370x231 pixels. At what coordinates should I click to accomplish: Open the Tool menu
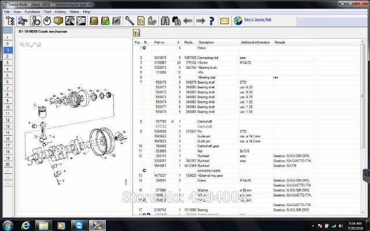point(47,12)
